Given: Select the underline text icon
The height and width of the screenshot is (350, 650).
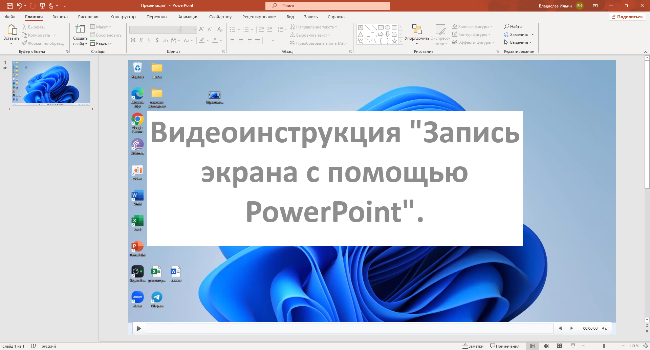Looking at the screenshot, I should click(x=149, y=40).
